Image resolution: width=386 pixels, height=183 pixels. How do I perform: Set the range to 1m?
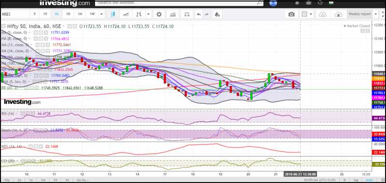tap(43, 180)
